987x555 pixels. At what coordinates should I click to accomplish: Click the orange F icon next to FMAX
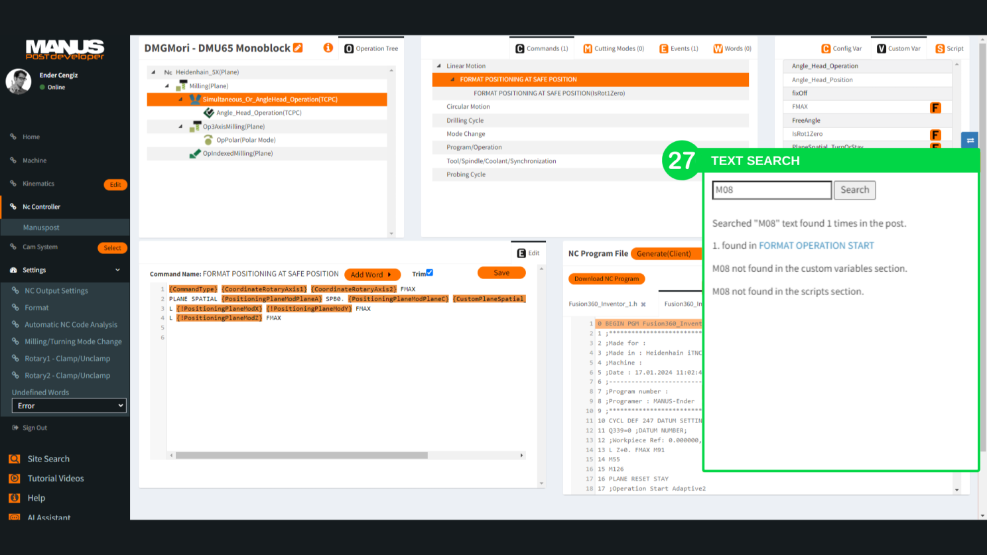pyautogui.click(x=935, y=107)
